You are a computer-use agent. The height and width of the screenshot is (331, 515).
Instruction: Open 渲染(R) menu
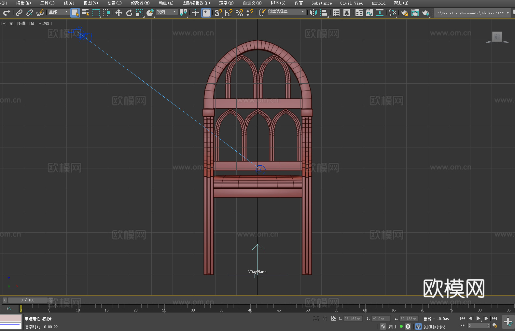point(226,3)
